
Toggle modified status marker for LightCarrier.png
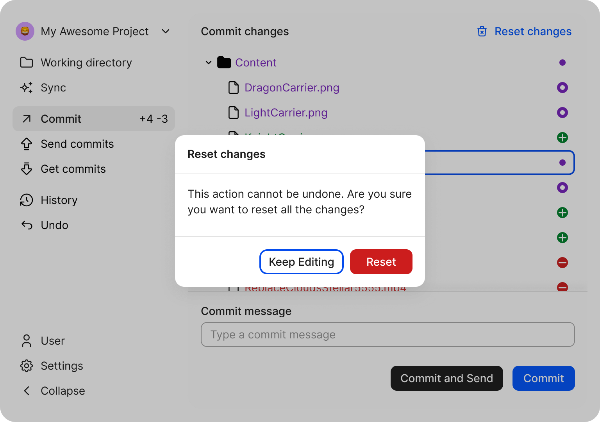[x=562, y=113]
